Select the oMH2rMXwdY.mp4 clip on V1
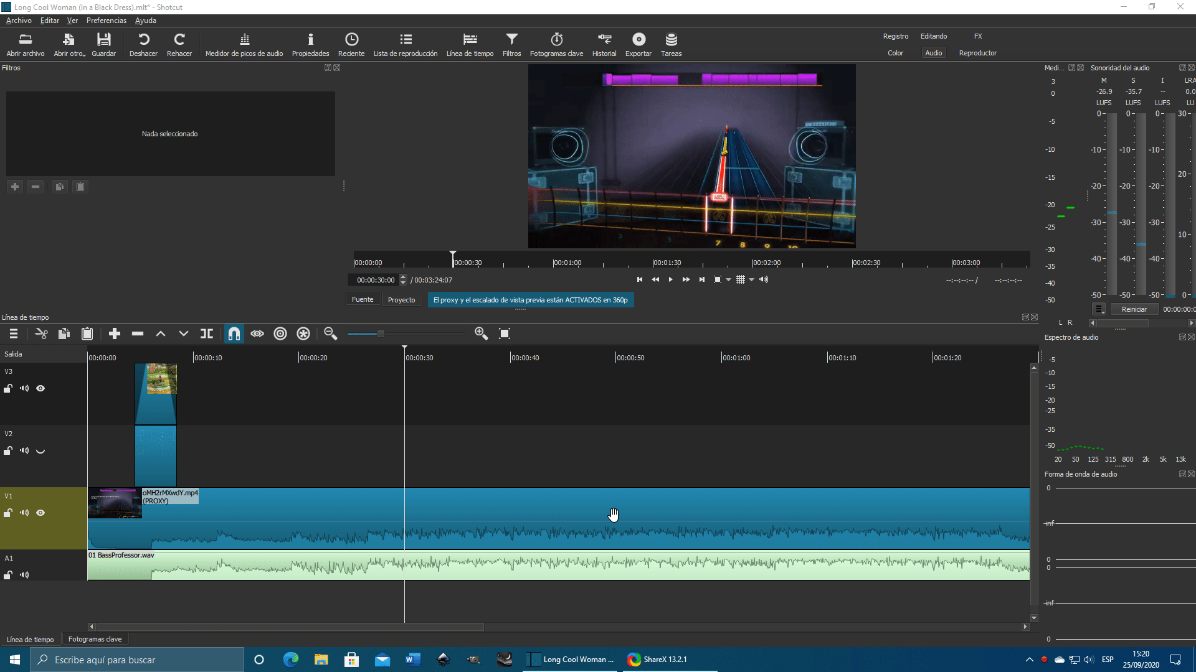The height and width of the screenshot is (672, 1196). [558, 518]
